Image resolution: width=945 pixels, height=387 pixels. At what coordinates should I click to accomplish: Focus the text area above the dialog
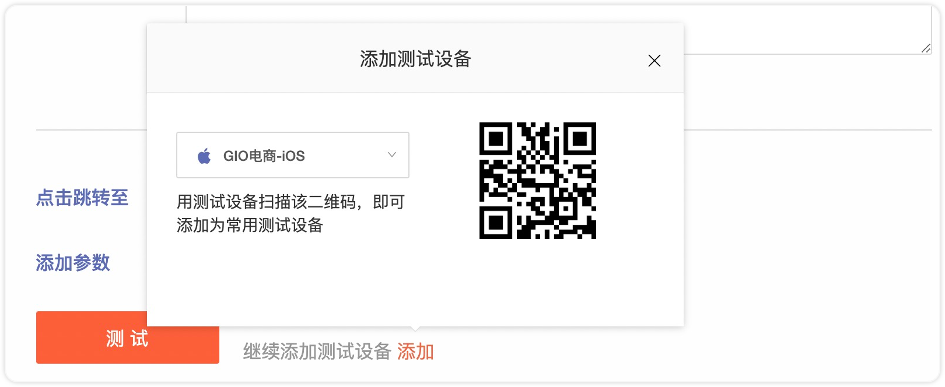pyautogui.click(x=807, y=29)
